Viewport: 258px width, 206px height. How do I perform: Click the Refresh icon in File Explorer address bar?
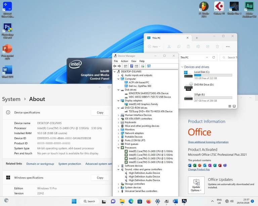coord(213,57)
